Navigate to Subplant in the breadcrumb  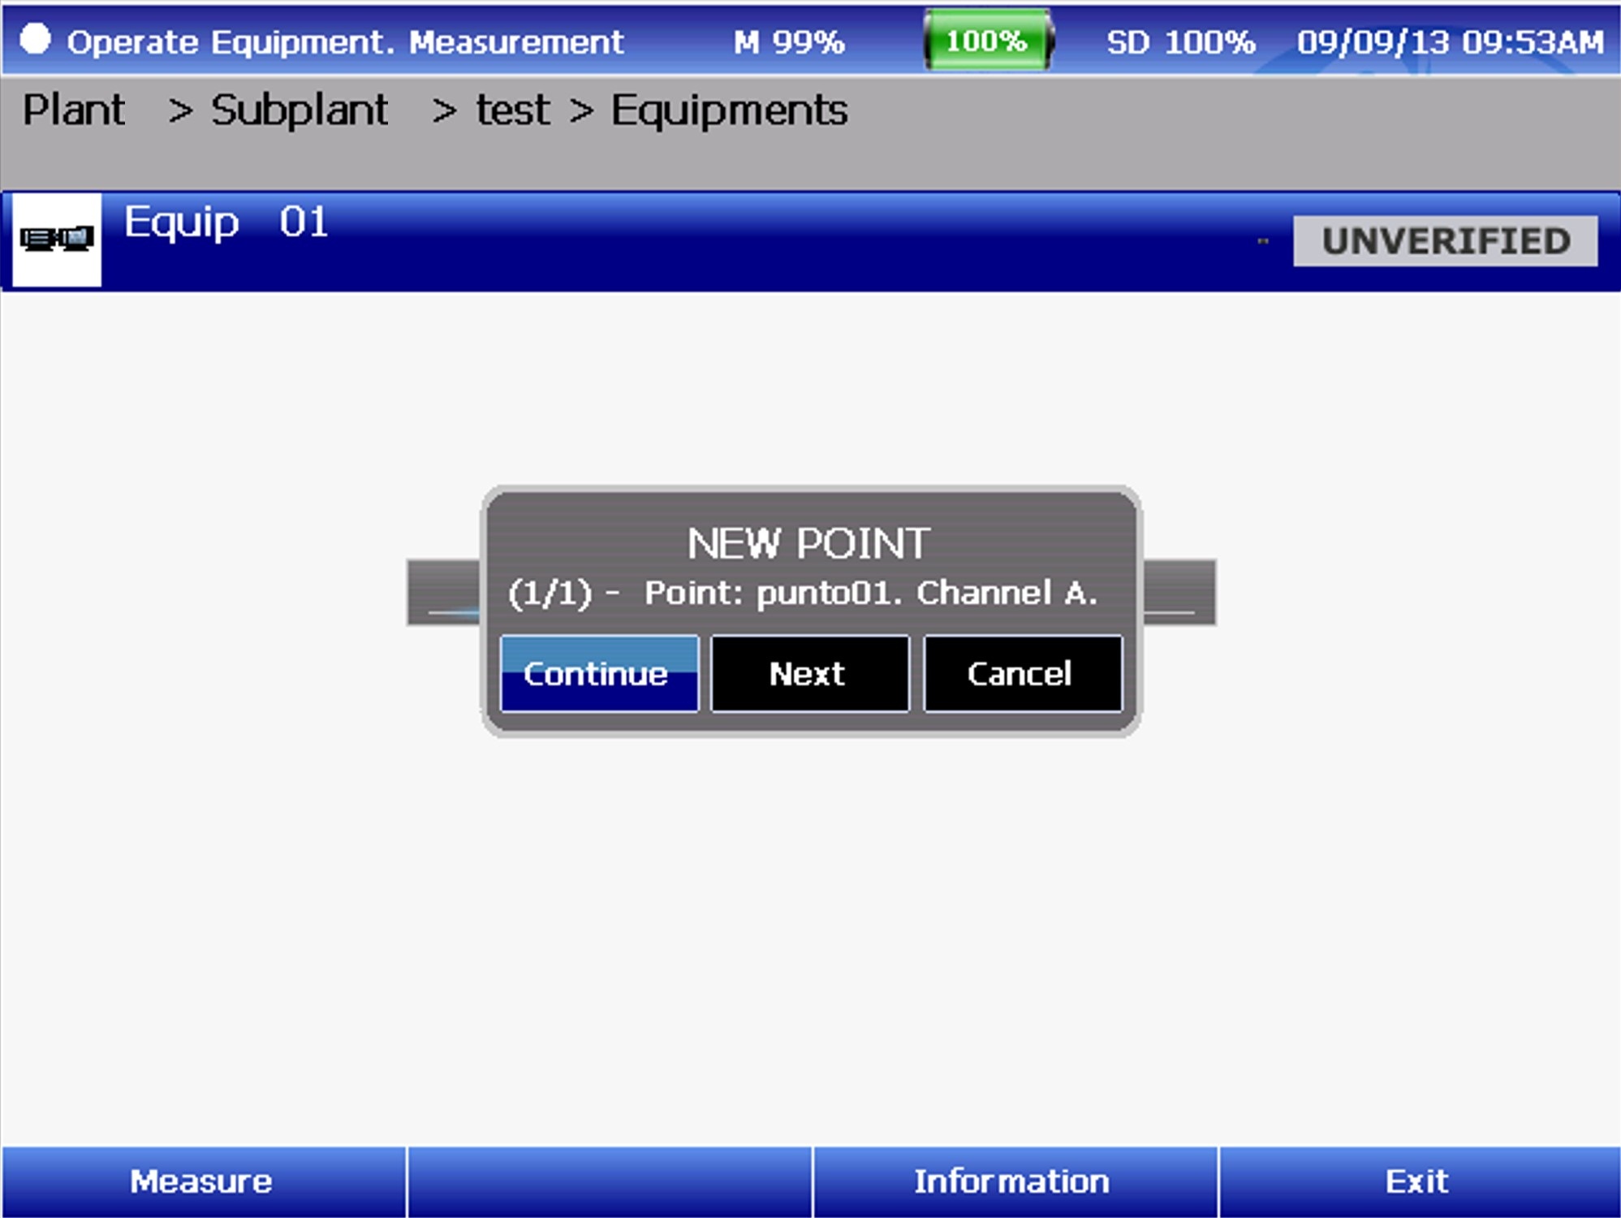pyautogui.click(x=298, y=110)
